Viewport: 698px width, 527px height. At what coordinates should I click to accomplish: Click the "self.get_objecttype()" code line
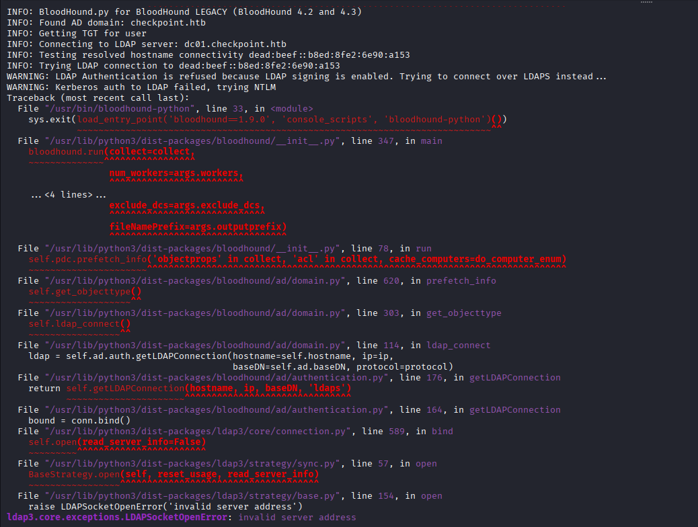tap(85, 292)
